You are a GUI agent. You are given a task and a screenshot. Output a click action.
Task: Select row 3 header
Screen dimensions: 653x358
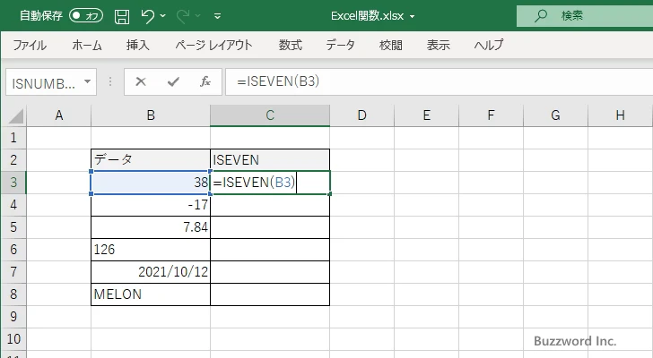(13, 183)
